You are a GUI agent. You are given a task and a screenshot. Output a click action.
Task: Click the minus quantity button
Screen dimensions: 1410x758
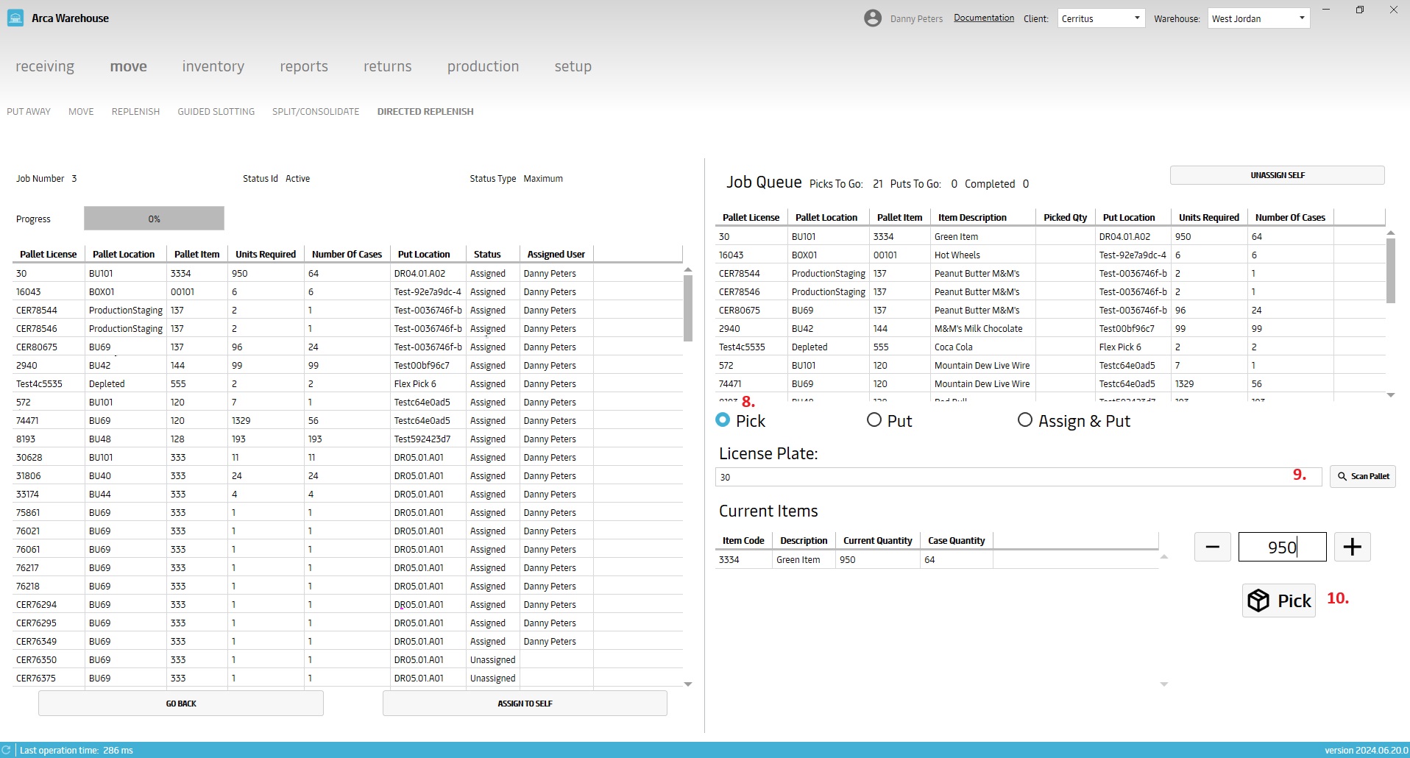(x=1213, y=547)
